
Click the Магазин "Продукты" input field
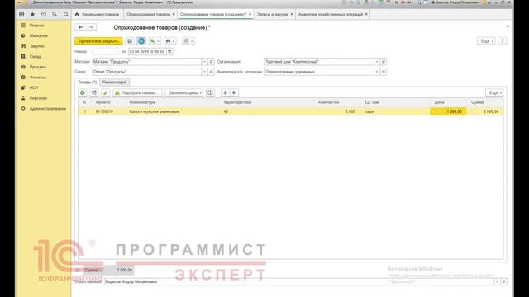click(x=146, y=62)
